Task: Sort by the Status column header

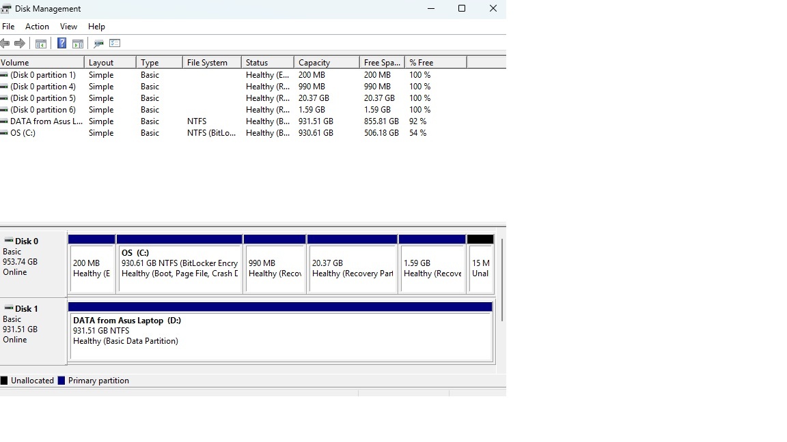Action: tap(268, 63)
